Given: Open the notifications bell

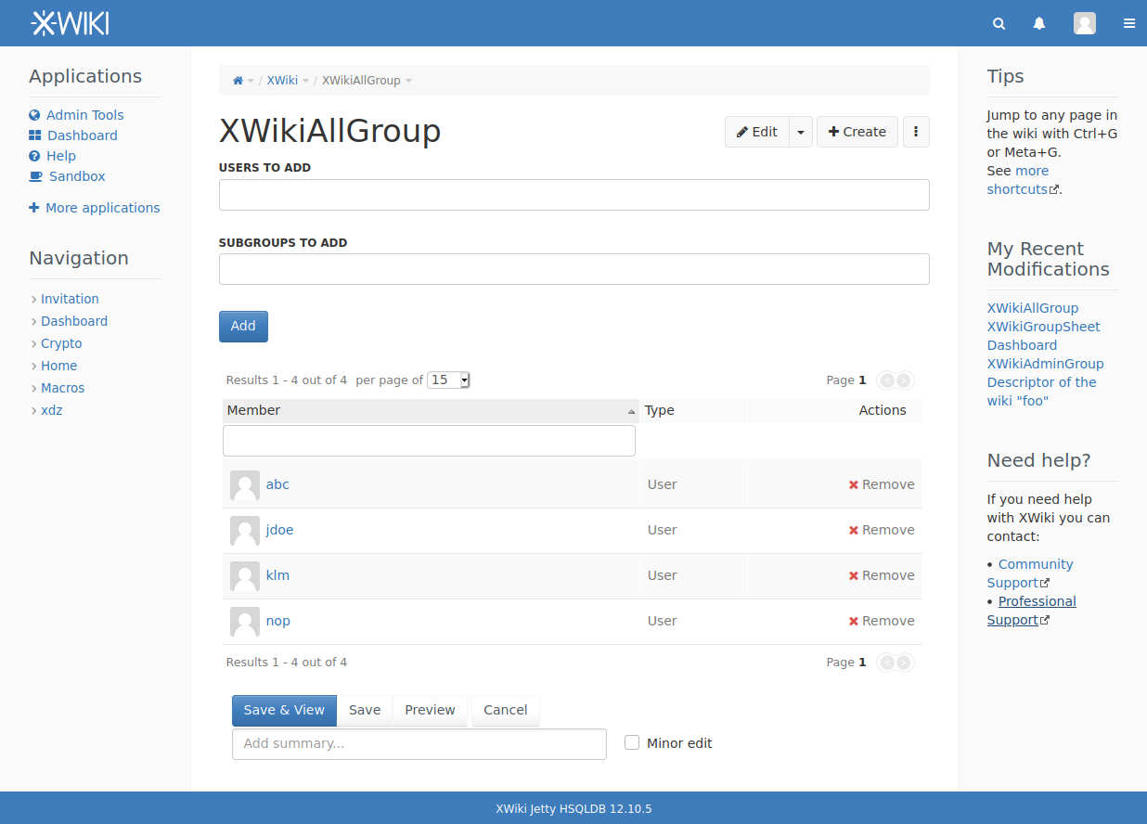Looking at the screenshot, I should pos(1039,24).
